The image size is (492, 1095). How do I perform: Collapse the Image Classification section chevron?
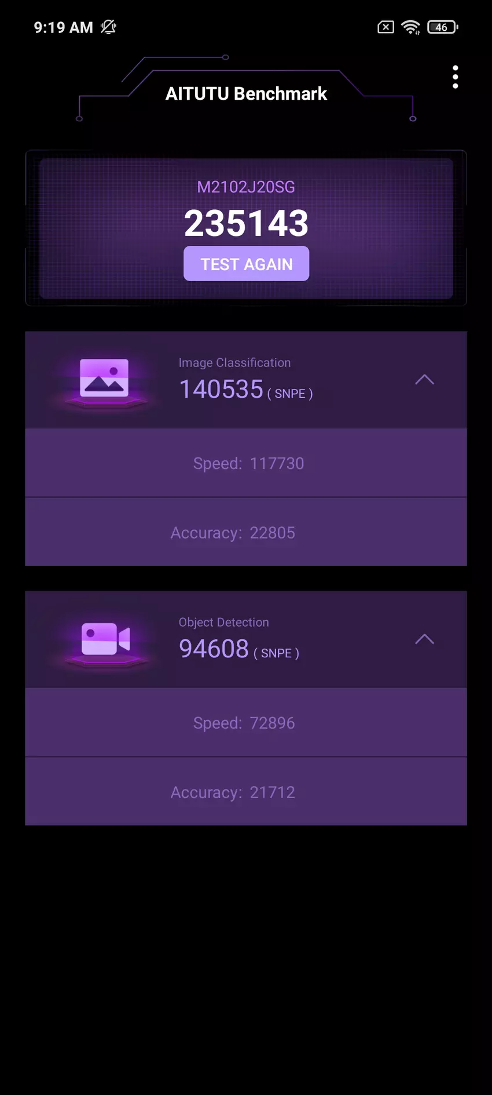click(424, 380)
